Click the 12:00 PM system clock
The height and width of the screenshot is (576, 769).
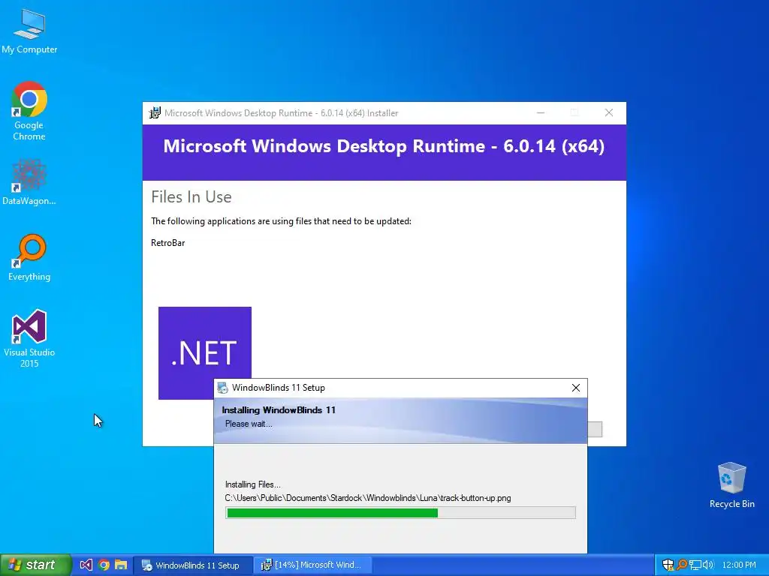tap(739, 565)
